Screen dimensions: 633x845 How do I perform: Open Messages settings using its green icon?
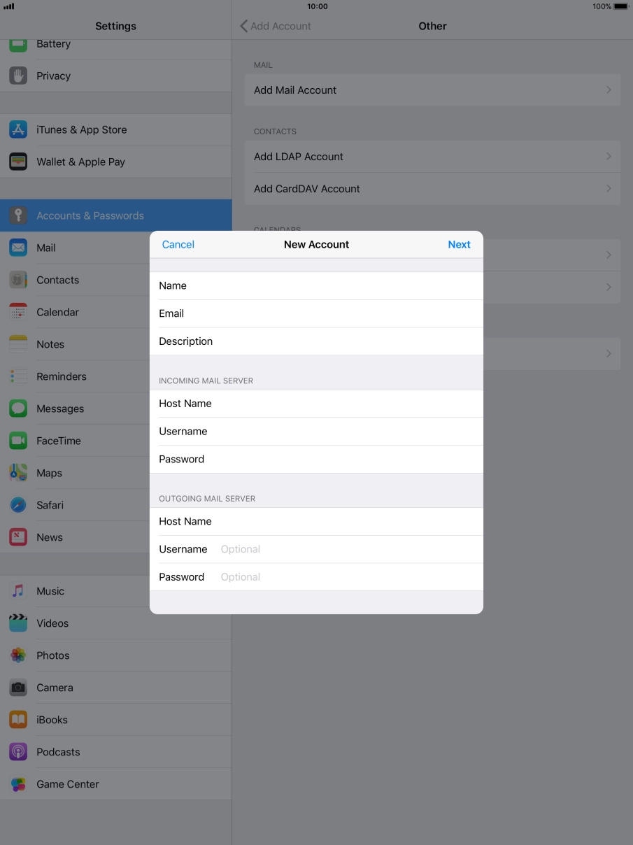[x=18, y=409]
